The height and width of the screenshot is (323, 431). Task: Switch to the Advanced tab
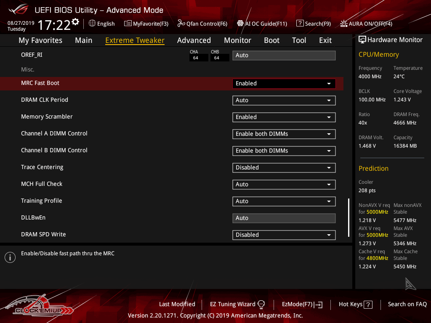point(194,40)
